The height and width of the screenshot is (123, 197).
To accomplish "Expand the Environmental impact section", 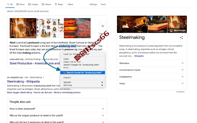I will (152, 70).
